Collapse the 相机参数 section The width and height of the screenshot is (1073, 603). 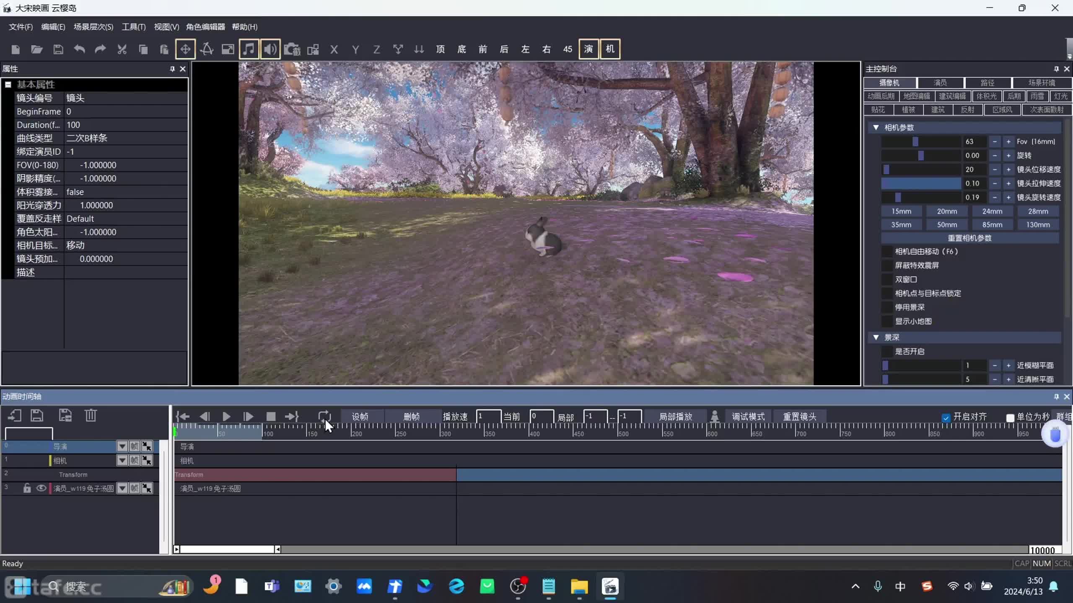pyautogui.click(x=876, y=127)
